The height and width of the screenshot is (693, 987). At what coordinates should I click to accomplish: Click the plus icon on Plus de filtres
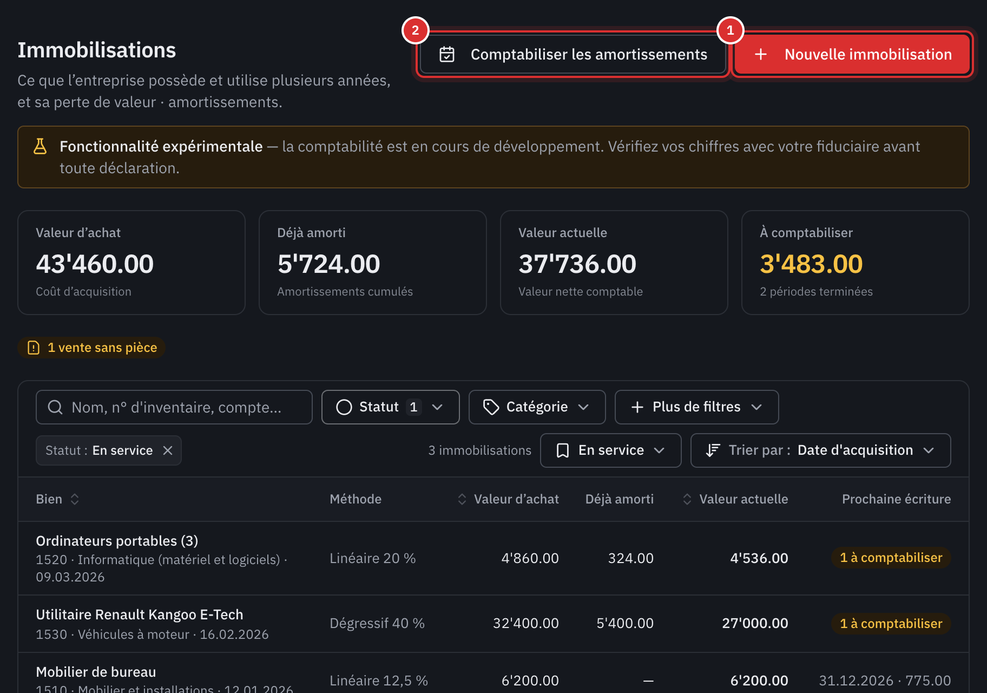637,407
